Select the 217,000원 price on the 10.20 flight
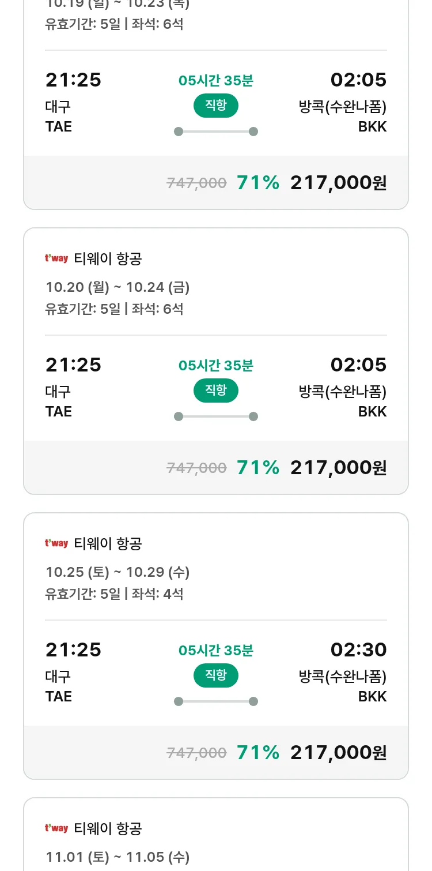Viewport: 432px width, 871px height. pos(338,468)
